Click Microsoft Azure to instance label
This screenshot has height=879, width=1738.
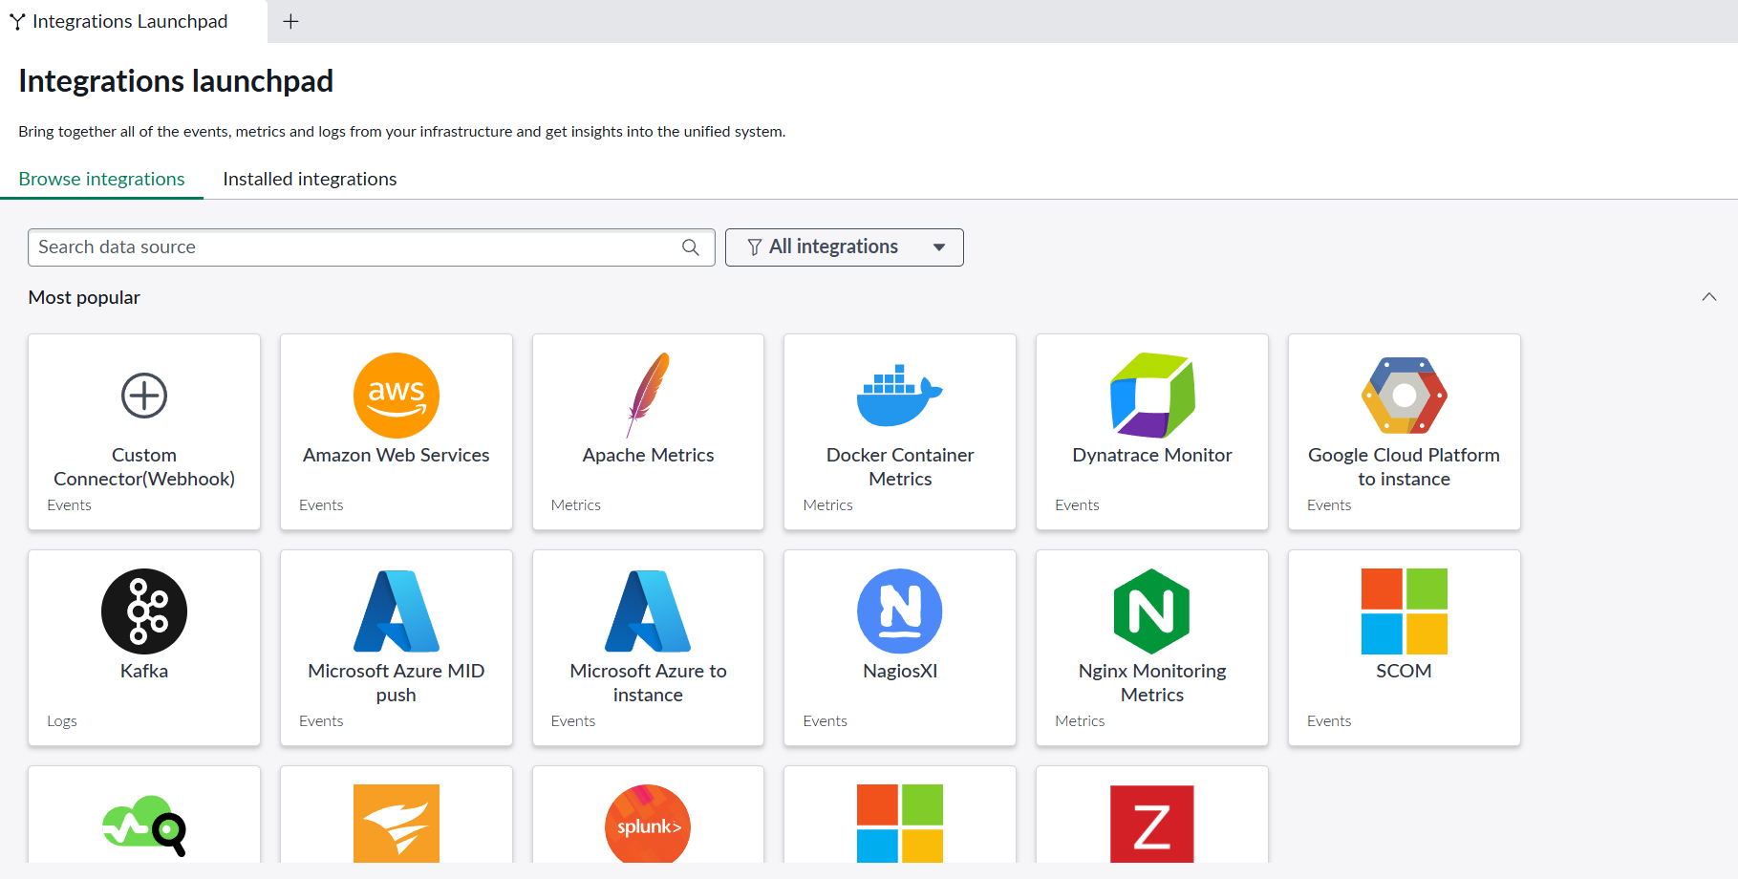(x=648, y=683)
